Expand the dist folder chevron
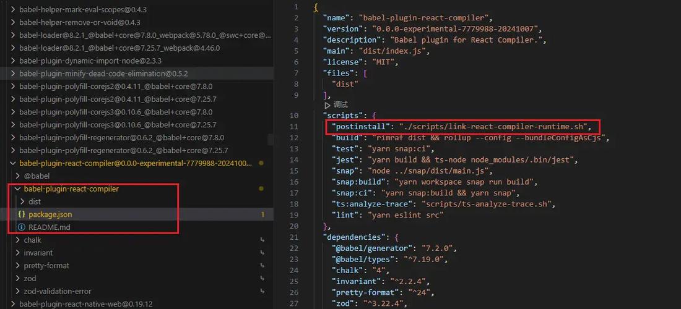681x309 pixels. coord(22,201)
